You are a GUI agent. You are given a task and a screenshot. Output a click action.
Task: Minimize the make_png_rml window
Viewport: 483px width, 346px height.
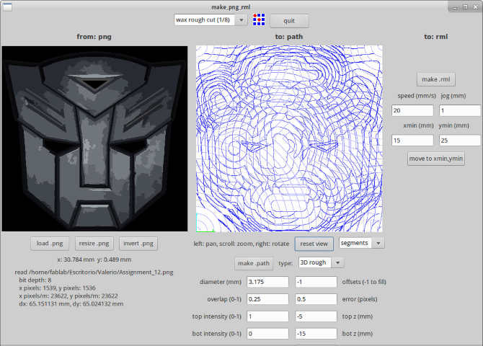coord(456,6)
